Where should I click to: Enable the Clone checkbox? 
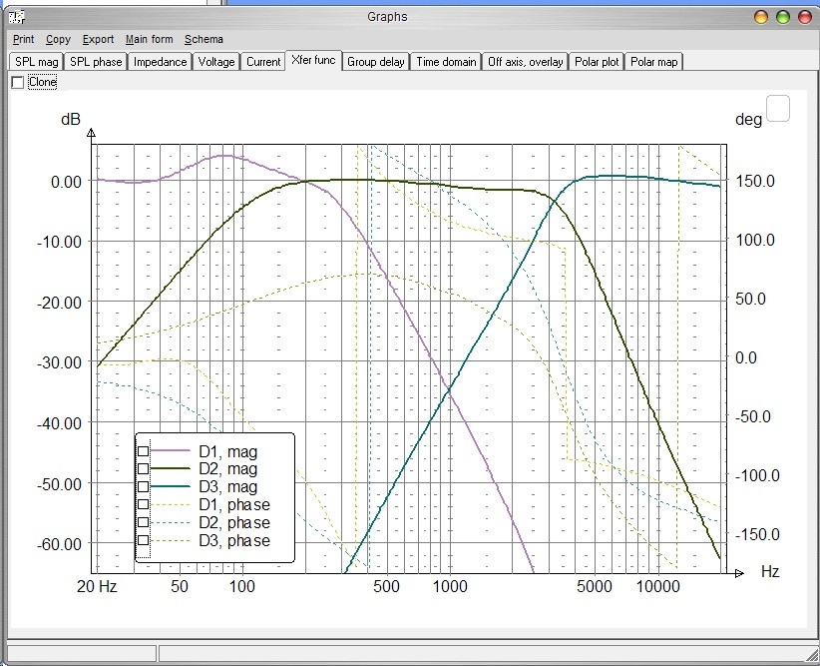tap(18, 82)
